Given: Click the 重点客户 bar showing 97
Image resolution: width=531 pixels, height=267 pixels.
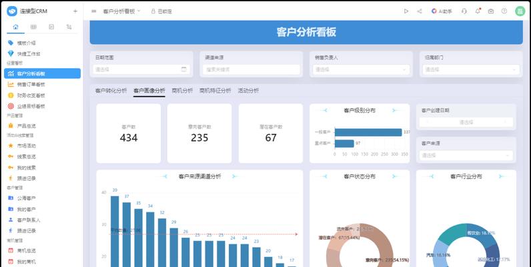Looking at the screenshot, I should [344, 144].
